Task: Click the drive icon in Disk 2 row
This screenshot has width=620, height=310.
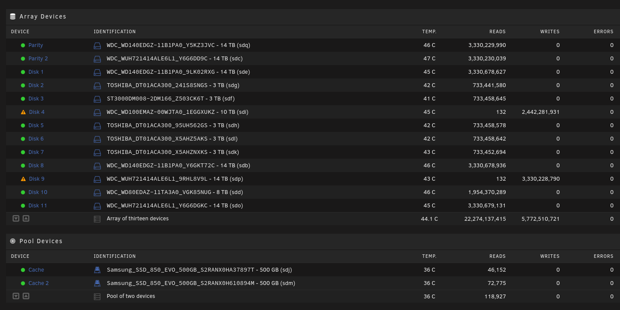Action: (x=97, y=85)
